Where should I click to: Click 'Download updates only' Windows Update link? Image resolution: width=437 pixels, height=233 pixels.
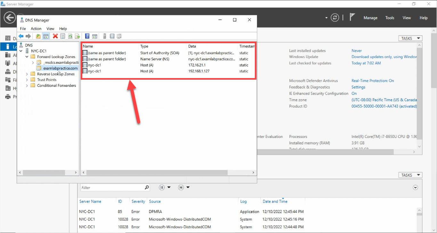pos(384,57)
